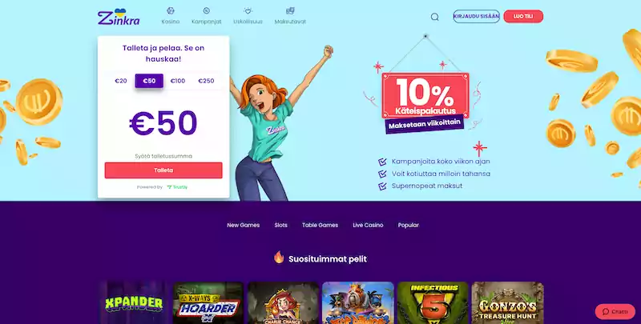The image size is (641, 324).
Task: Click the red Luo tili button
Action: pos(523,16)
